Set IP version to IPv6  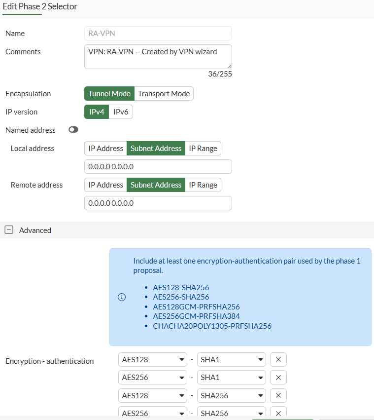(x=121, y=112)
